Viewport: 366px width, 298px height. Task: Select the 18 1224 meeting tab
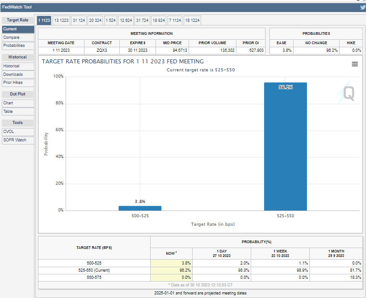pyautogui.click(x=193, y=21)
